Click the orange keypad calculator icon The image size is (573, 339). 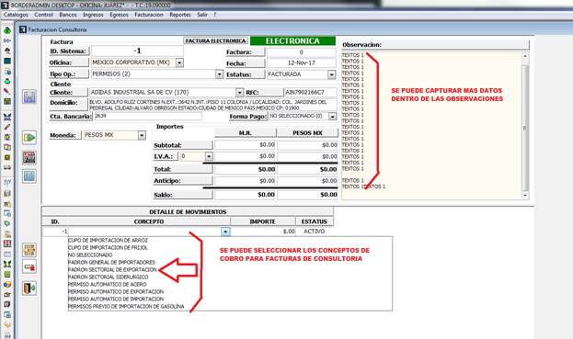point(29,250)
